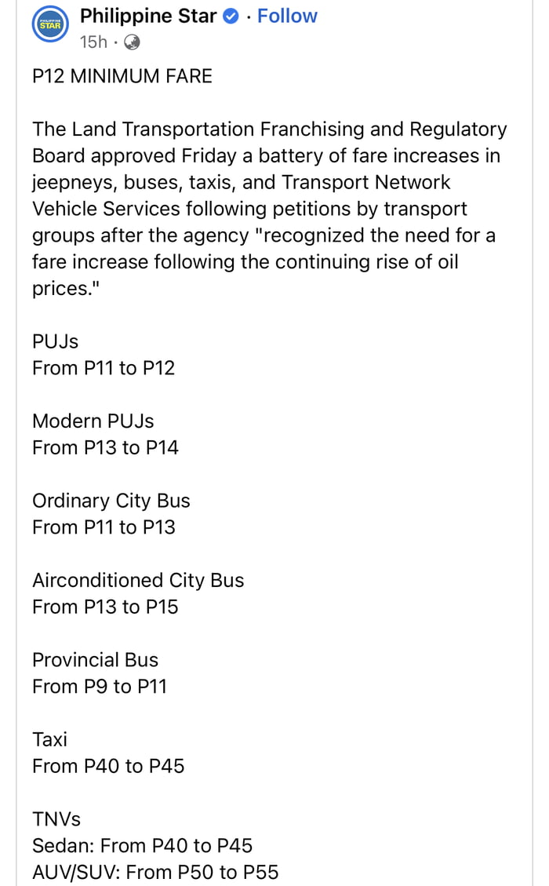Click the From P13 to P14 line

click(x=105, y=448)
